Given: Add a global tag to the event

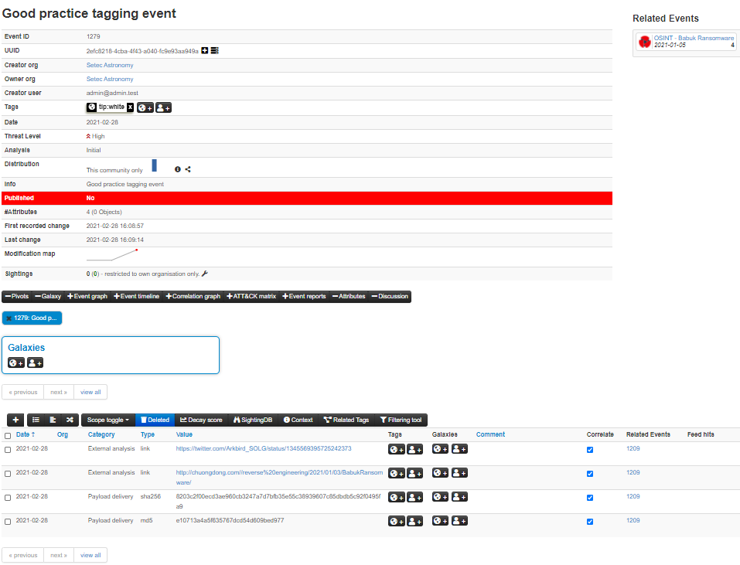Looking at the screenshot, I should (x=145, y=107).
